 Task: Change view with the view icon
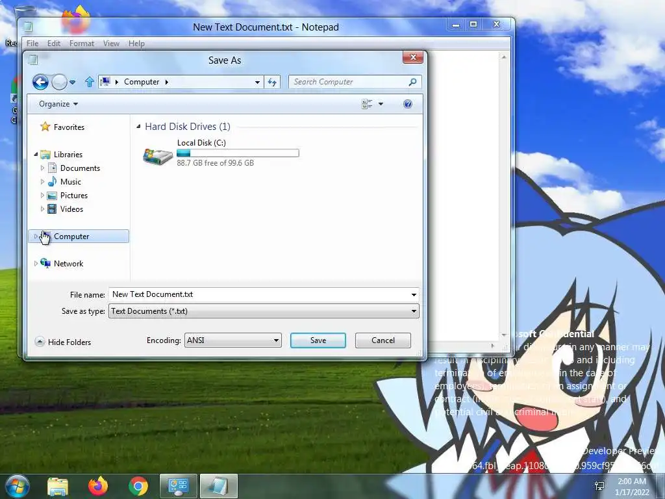[x=367, y=104]
